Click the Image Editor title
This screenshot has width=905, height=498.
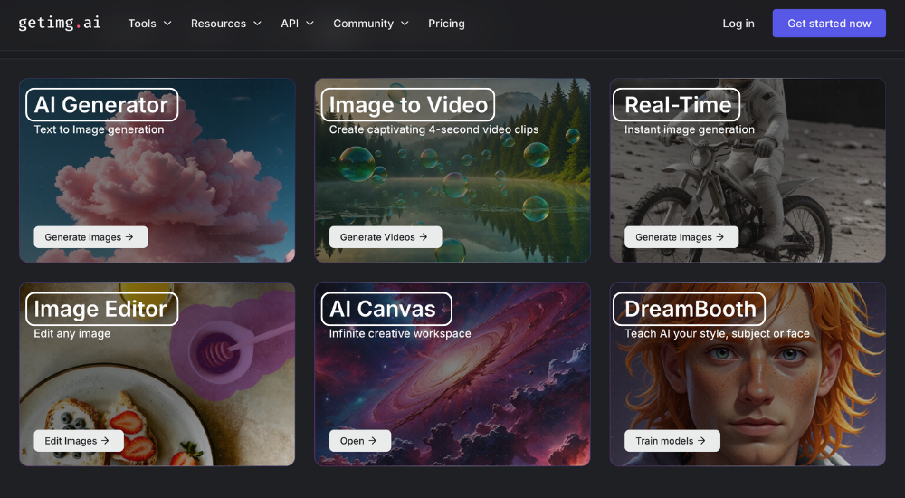101,309
